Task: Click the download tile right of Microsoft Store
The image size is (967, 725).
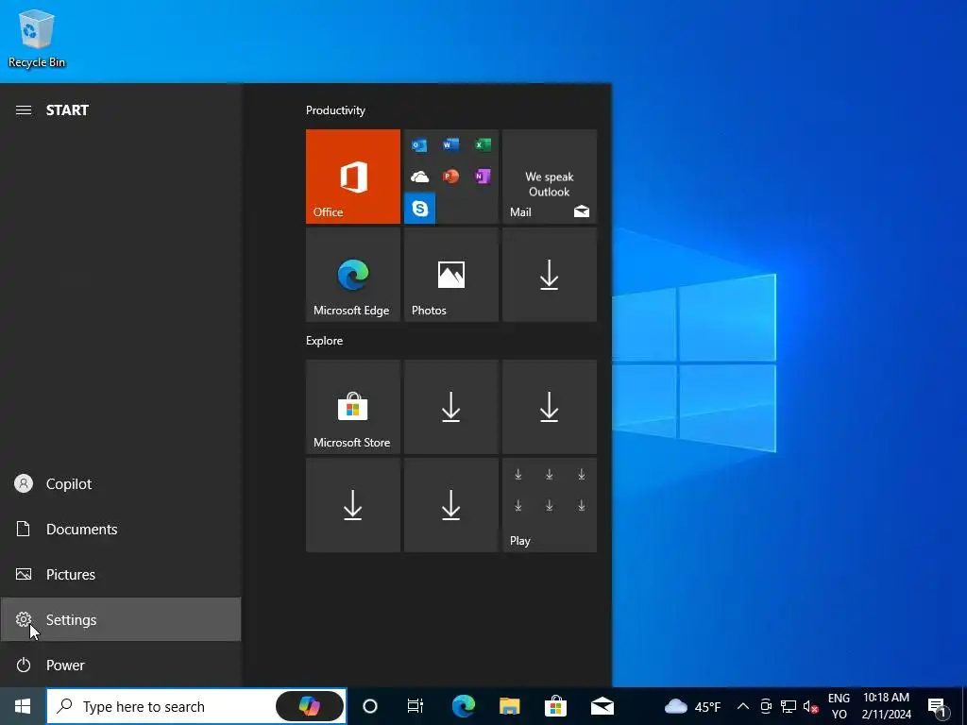Action: [x=450, y=407]
